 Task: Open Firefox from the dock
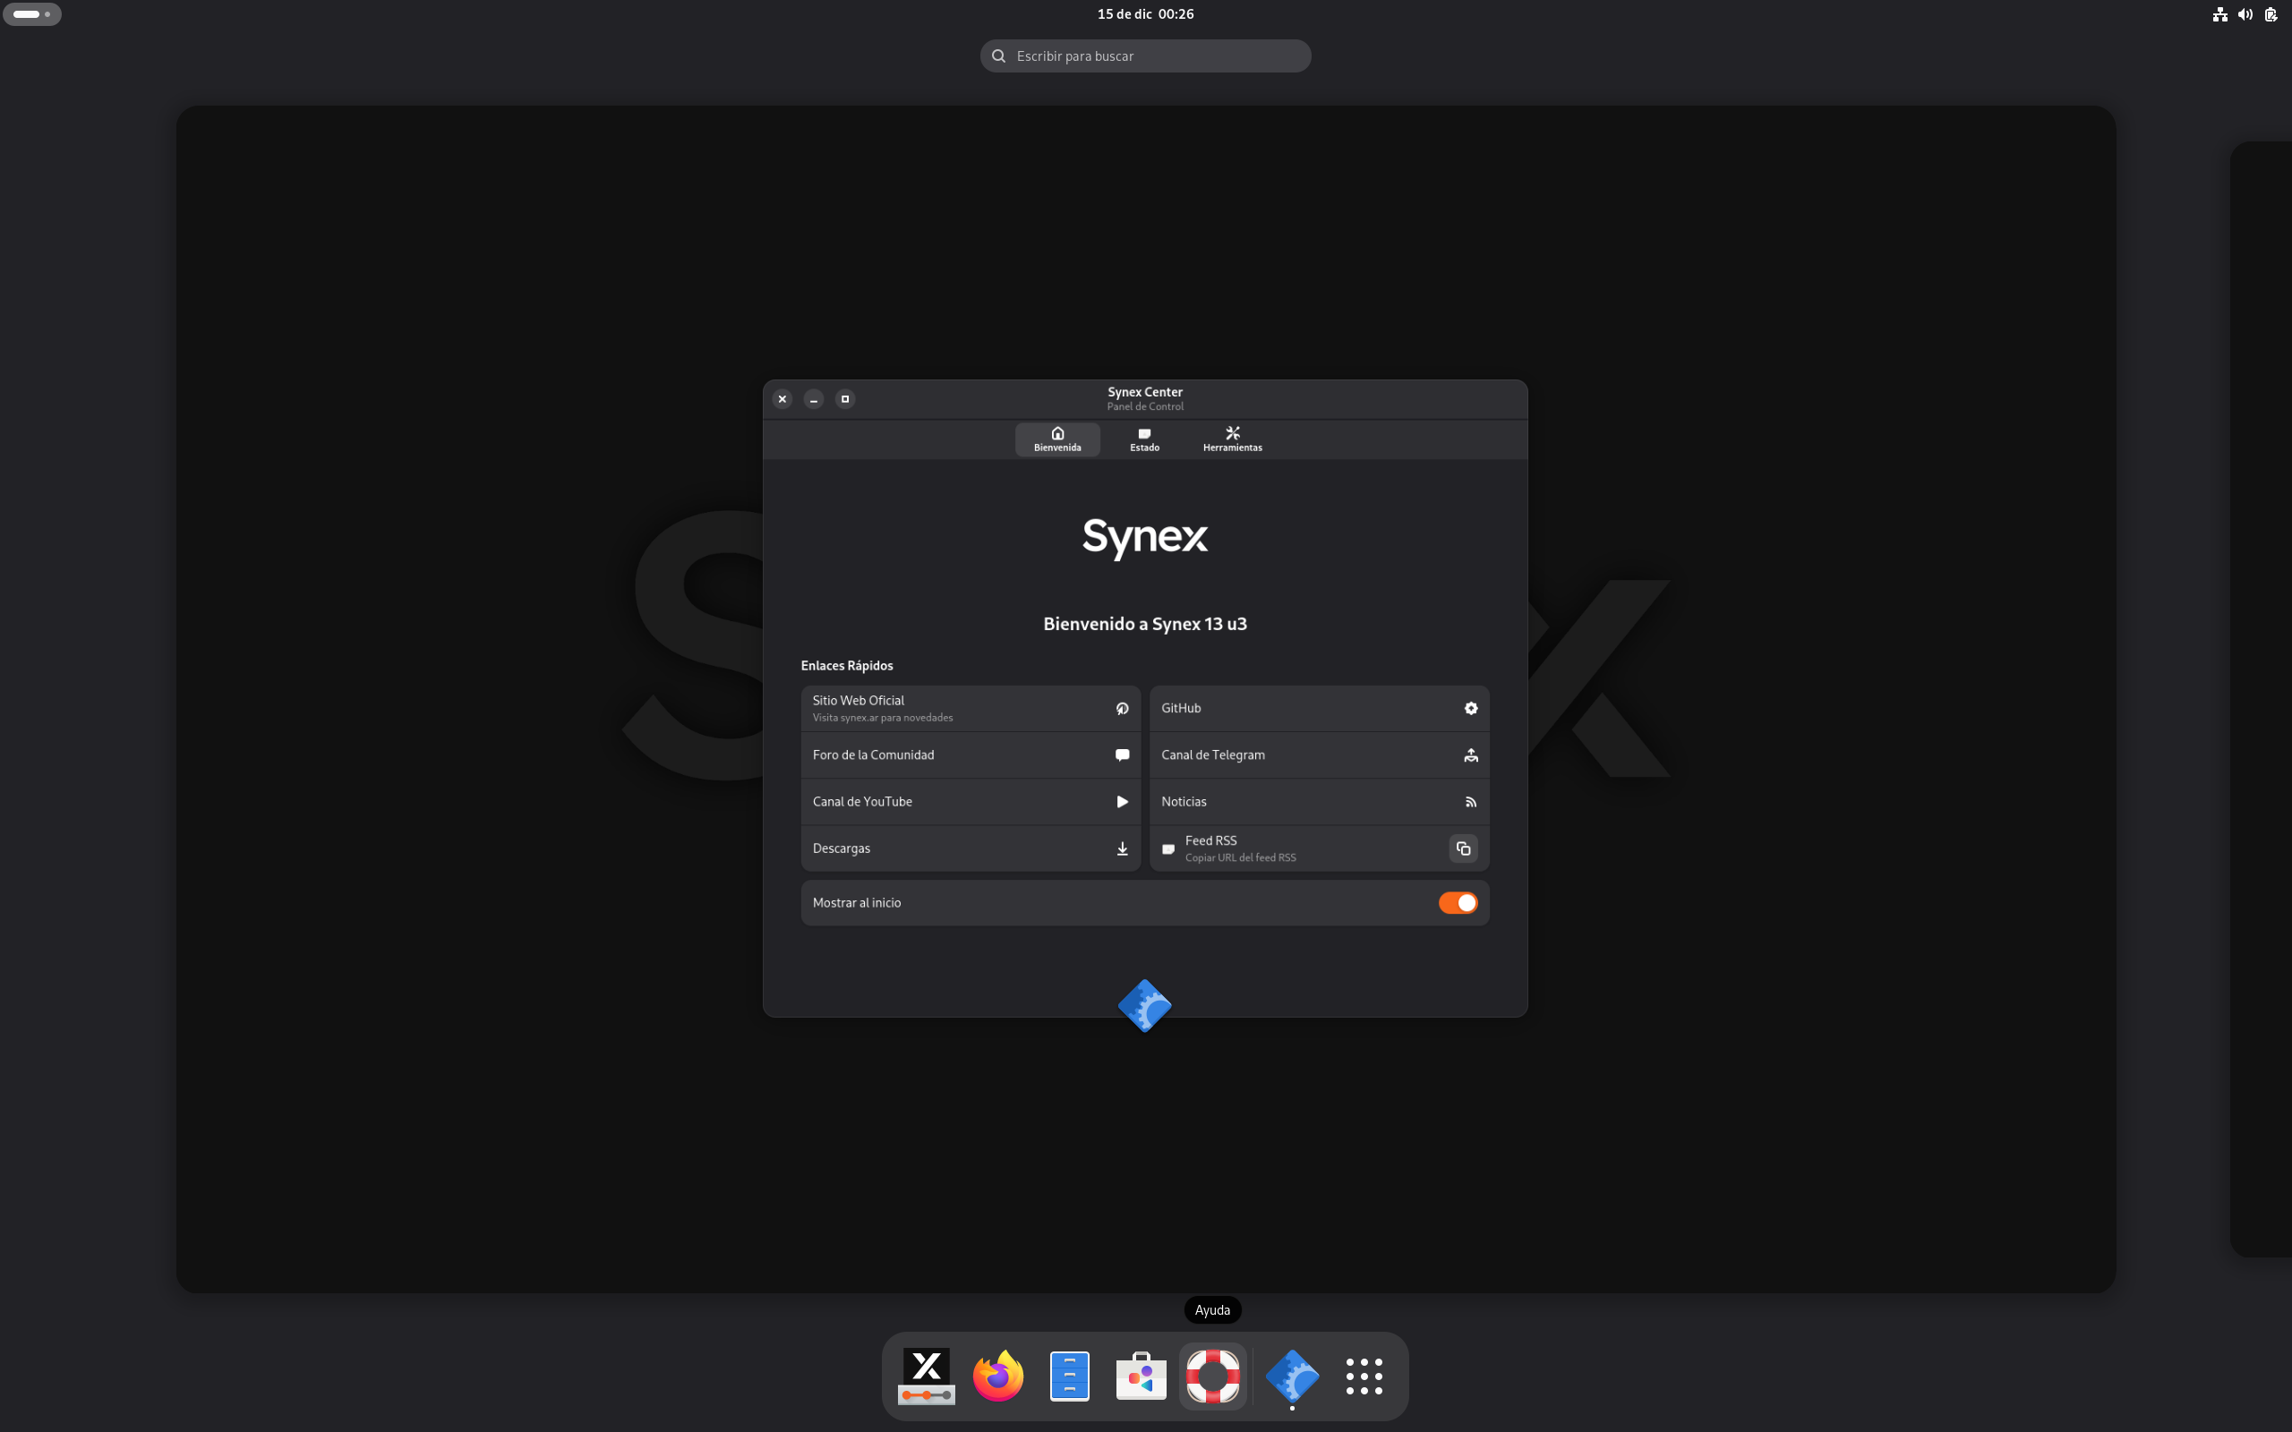(x=998, y=1377)
